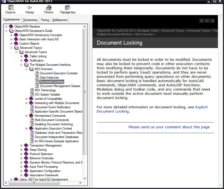Click the open book icon of ObjectARX Developer's Guide

[x=11, y=31]
